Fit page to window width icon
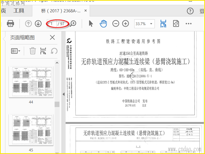The image size is (205, 154). point(163,24)
